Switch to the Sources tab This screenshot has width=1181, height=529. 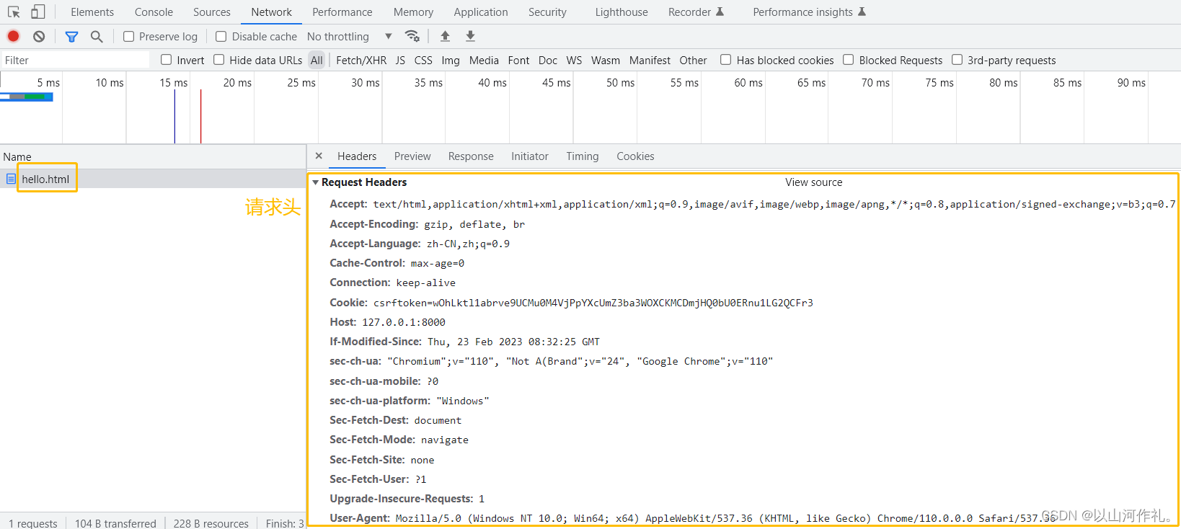(x=212, y=12)
